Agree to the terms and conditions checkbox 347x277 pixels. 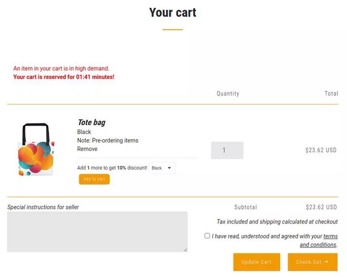point(207,236)
